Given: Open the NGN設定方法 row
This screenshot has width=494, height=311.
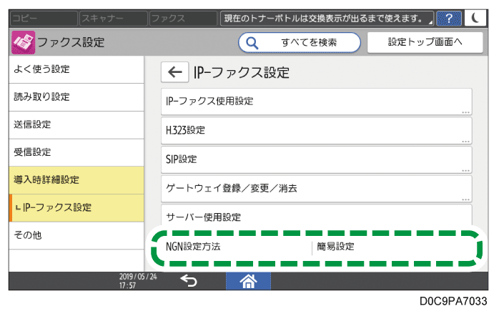Looking at the screenshot, I should (316, 247).
